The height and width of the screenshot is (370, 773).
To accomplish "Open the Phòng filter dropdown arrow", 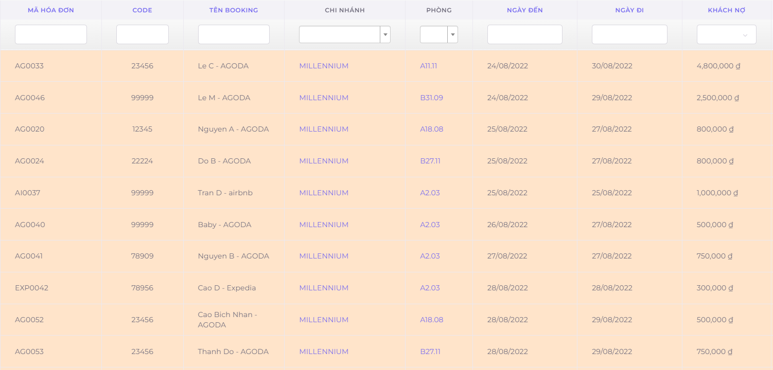I will coord(452,34).
